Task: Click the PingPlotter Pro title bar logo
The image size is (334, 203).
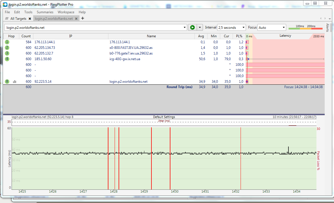Action: [5, 4]
